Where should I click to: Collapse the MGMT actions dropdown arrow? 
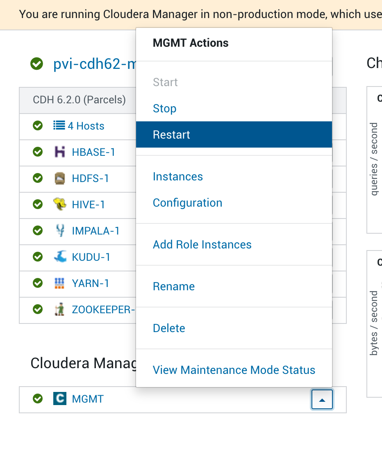coord(322,399)
